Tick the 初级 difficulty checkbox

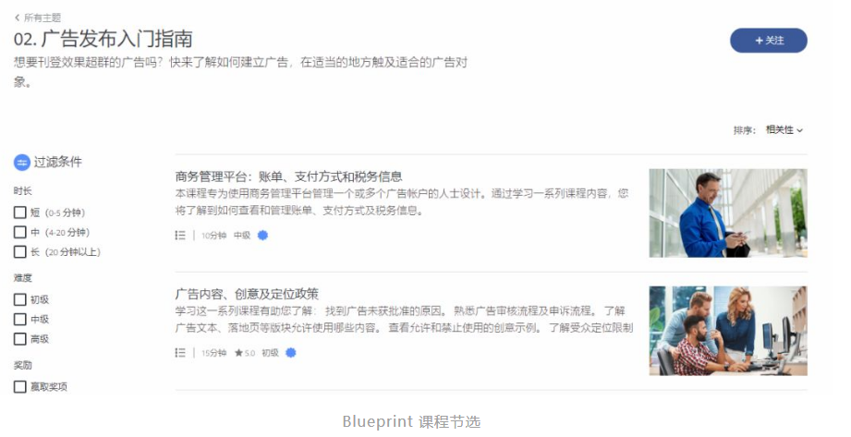(20, 299)
